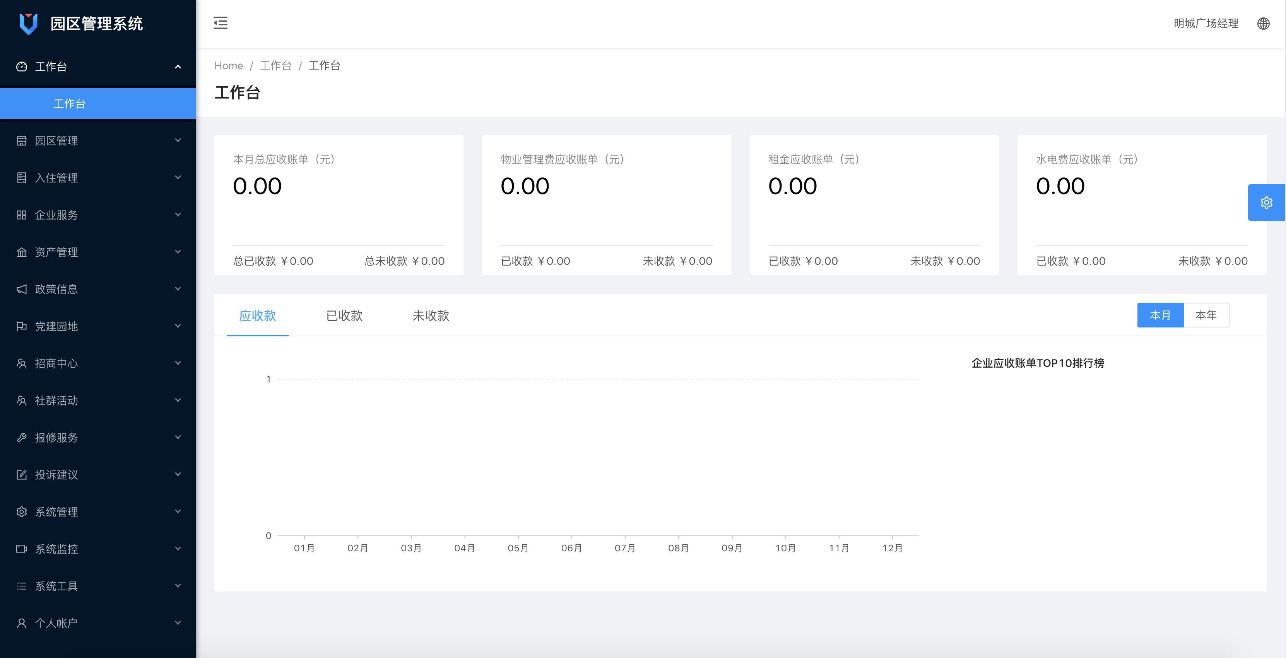The height and width of the screenshot is (658, 1286).
Task: Expand the 园区管理 chevron
Action: tap(178, 140)
